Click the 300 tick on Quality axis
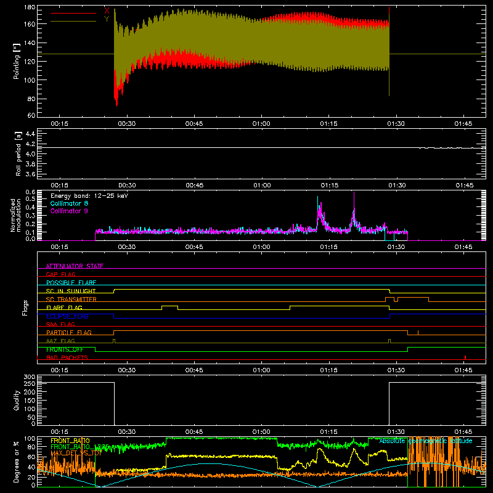 [x=30, y=377]
